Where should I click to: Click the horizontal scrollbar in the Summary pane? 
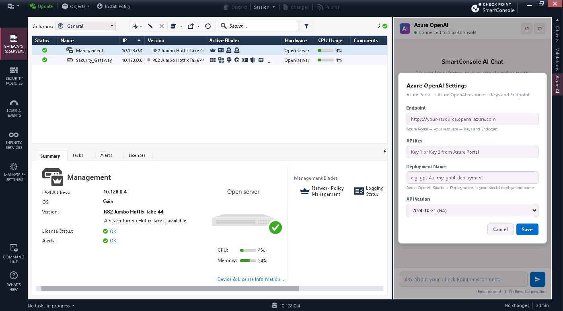tap(170, 288)
